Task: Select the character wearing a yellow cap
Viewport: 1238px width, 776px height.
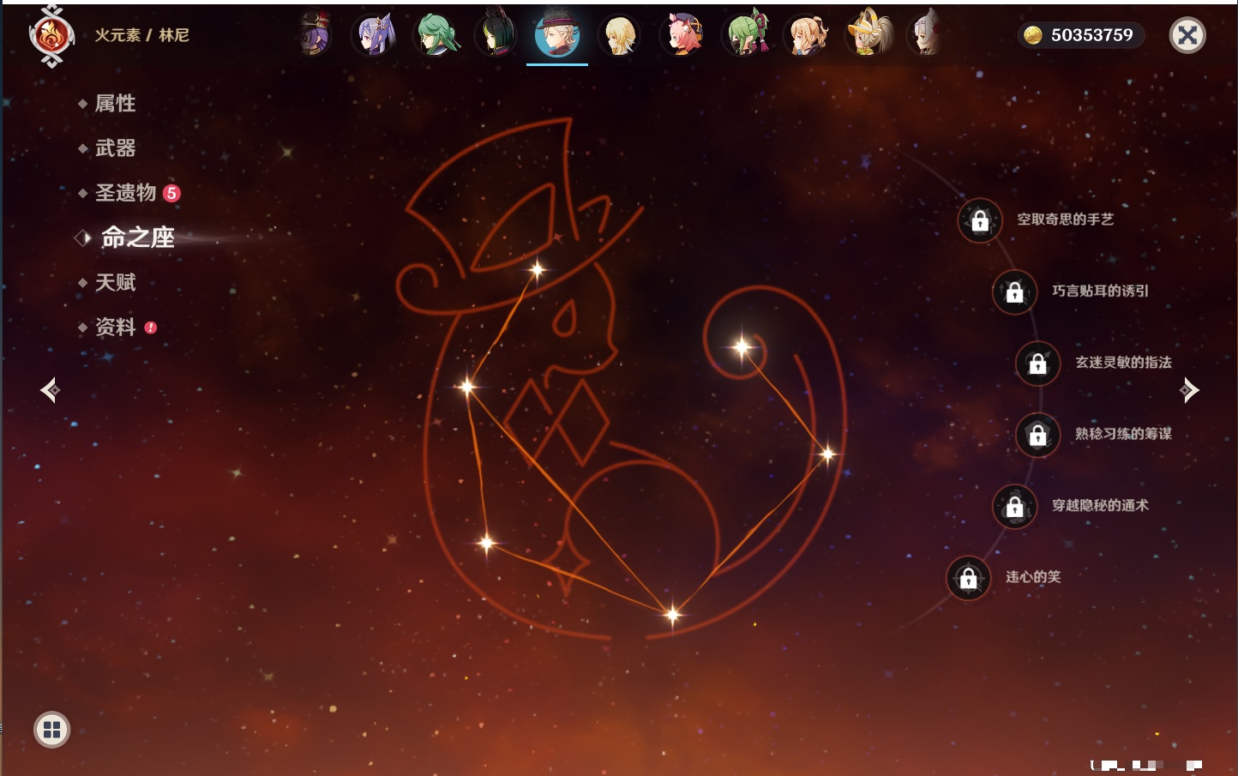Action: [868, 36]
